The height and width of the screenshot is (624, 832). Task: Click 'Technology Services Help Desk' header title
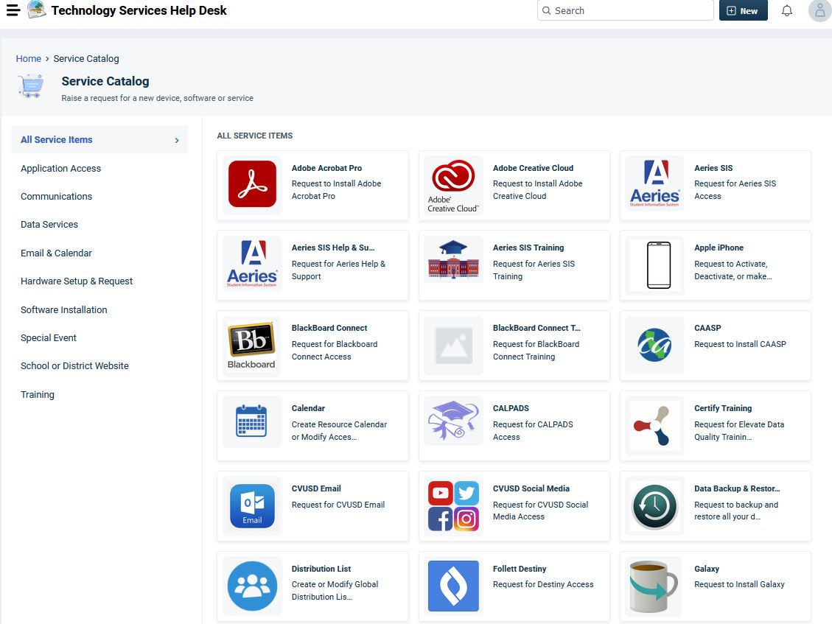click(139, 10)
